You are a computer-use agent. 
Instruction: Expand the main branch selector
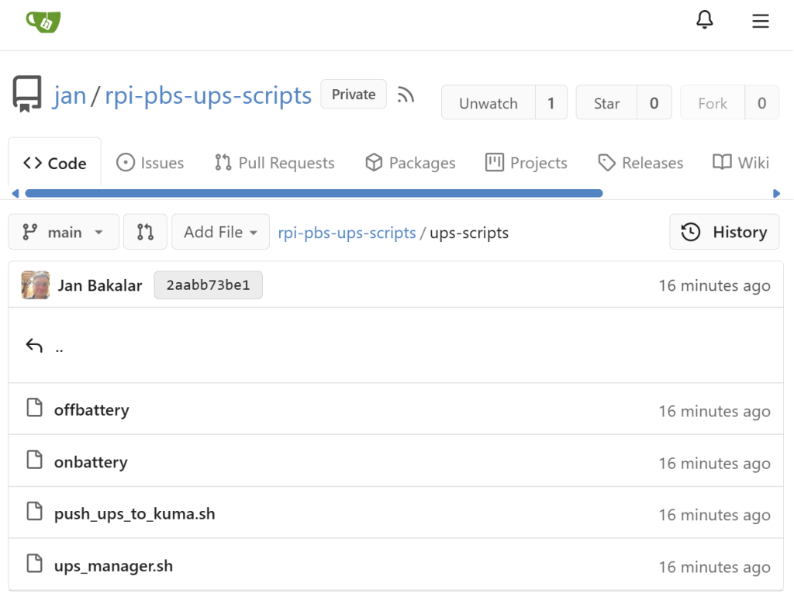64,231
